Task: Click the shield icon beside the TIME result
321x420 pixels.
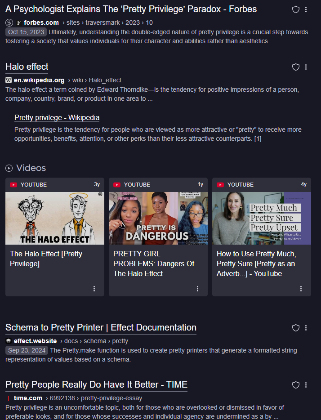Action: click(x=296, y=385)
